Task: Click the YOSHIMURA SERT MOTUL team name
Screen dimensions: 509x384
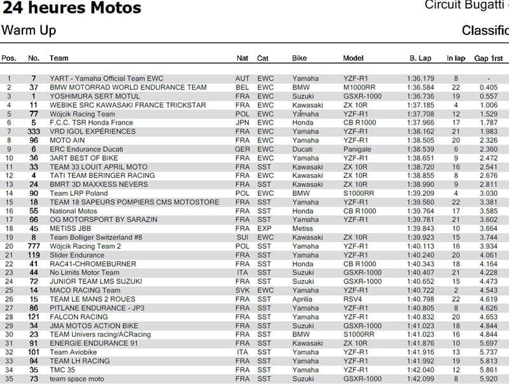Action: click(94, 96)
